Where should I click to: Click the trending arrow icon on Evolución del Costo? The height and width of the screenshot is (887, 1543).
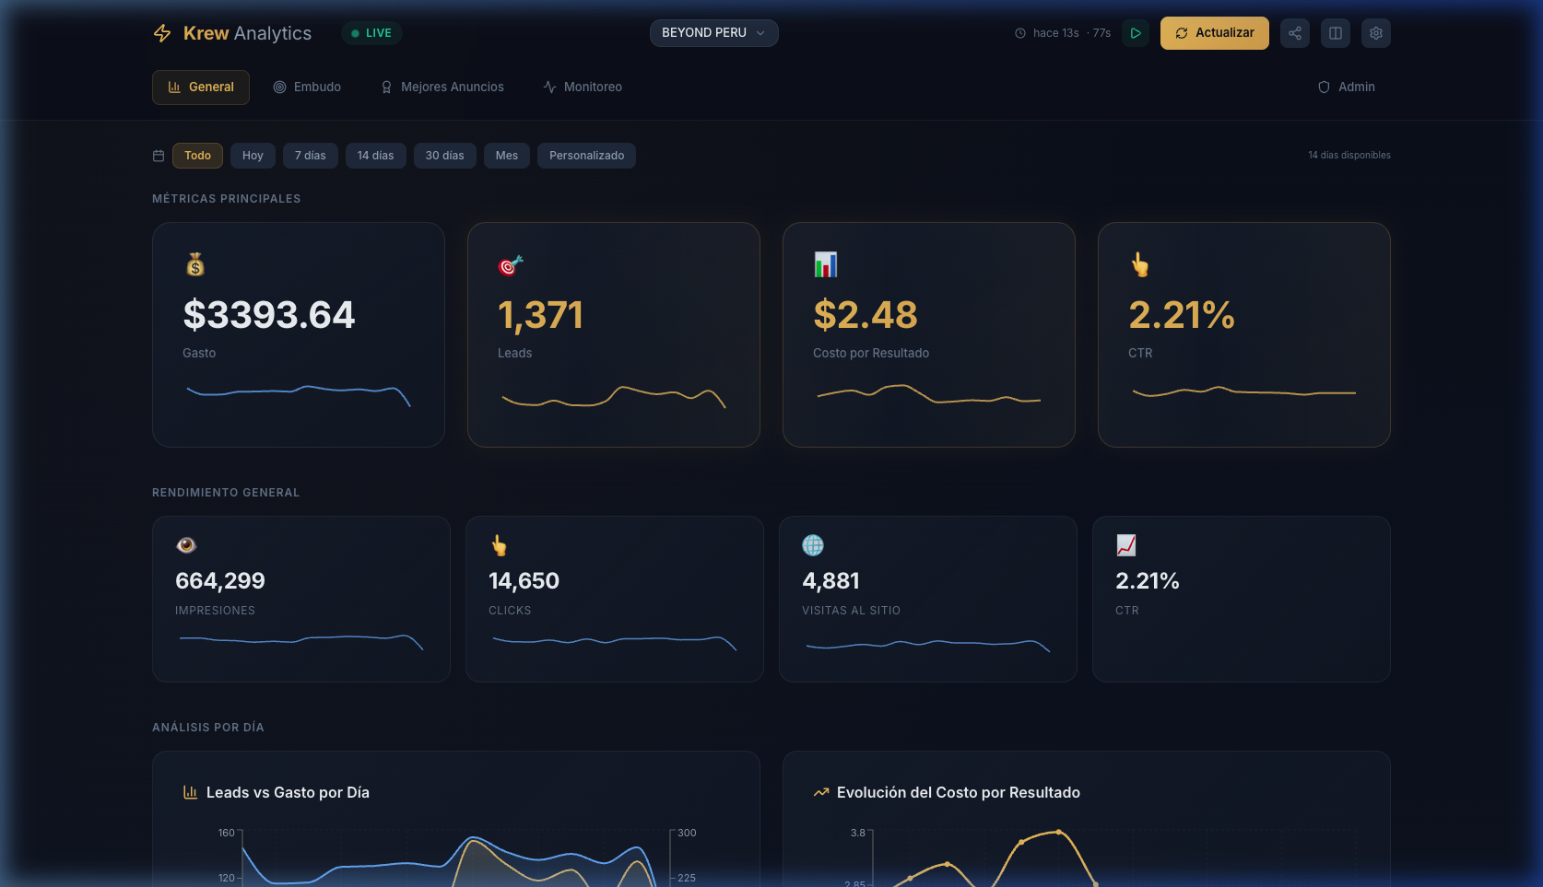[820, 792]
